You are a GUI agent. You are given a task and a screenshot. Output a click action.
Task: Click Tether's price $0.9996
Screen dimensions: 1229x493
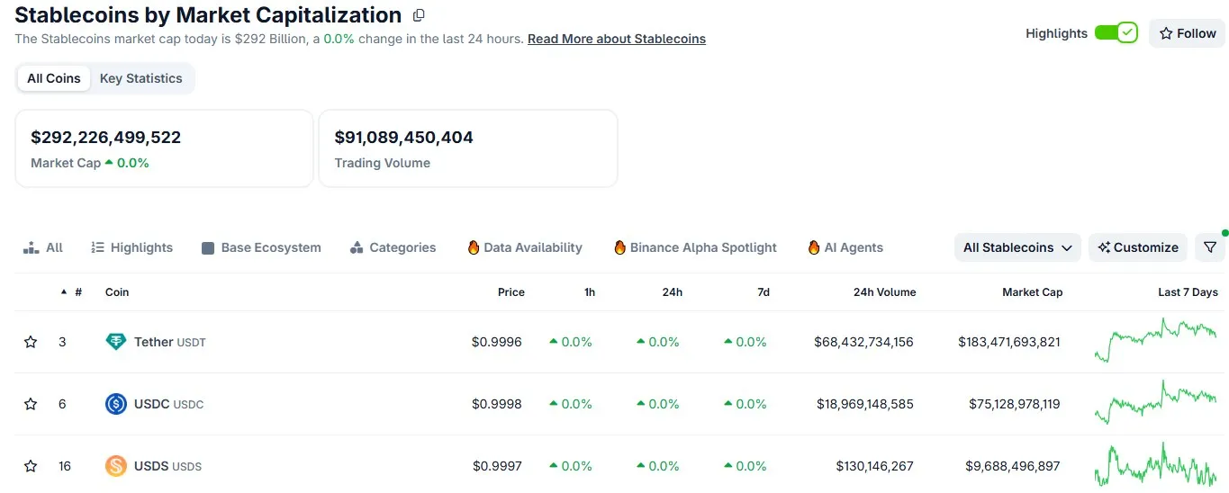[x=496, y=342]
